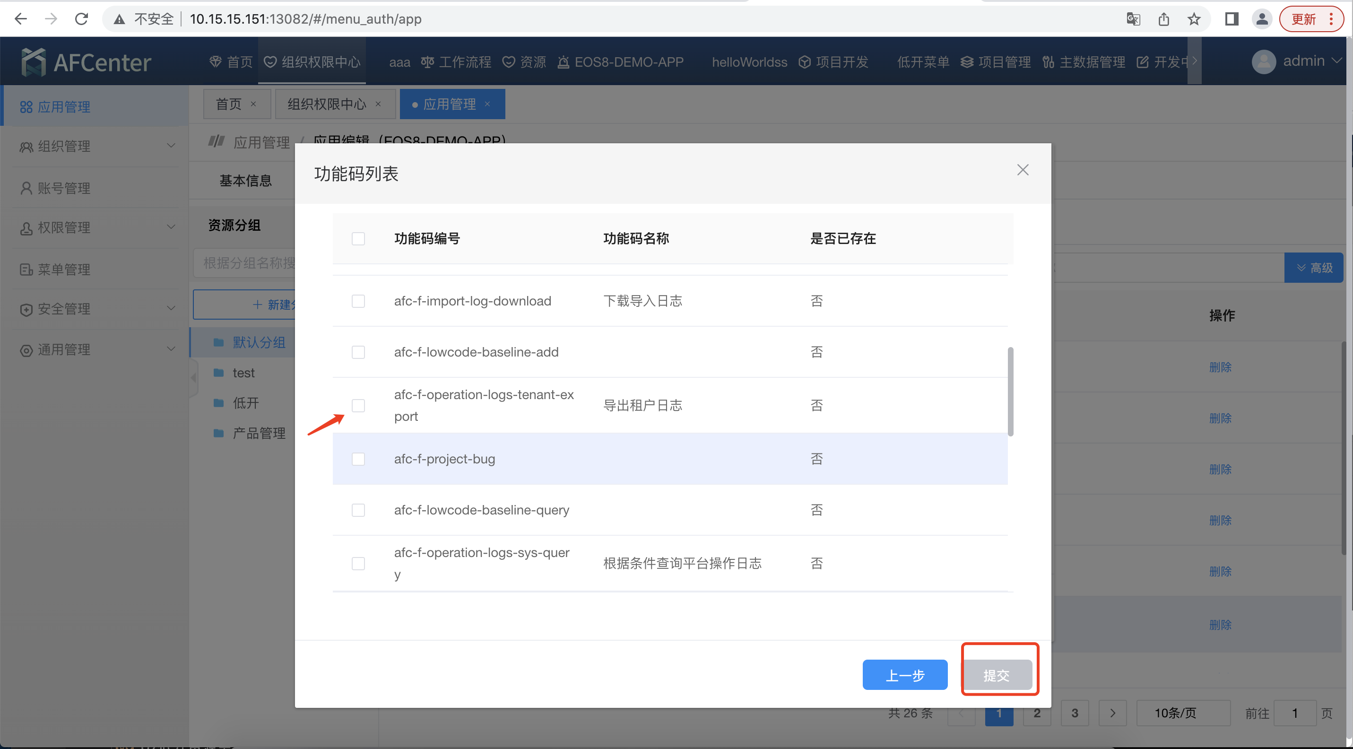Switch to the 基本信息 tab
The height and width of the screenshot is (749, 1353).
click(246, 181)
